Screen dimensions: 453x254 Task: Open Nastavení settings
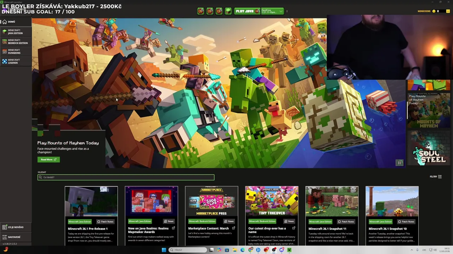16,237
